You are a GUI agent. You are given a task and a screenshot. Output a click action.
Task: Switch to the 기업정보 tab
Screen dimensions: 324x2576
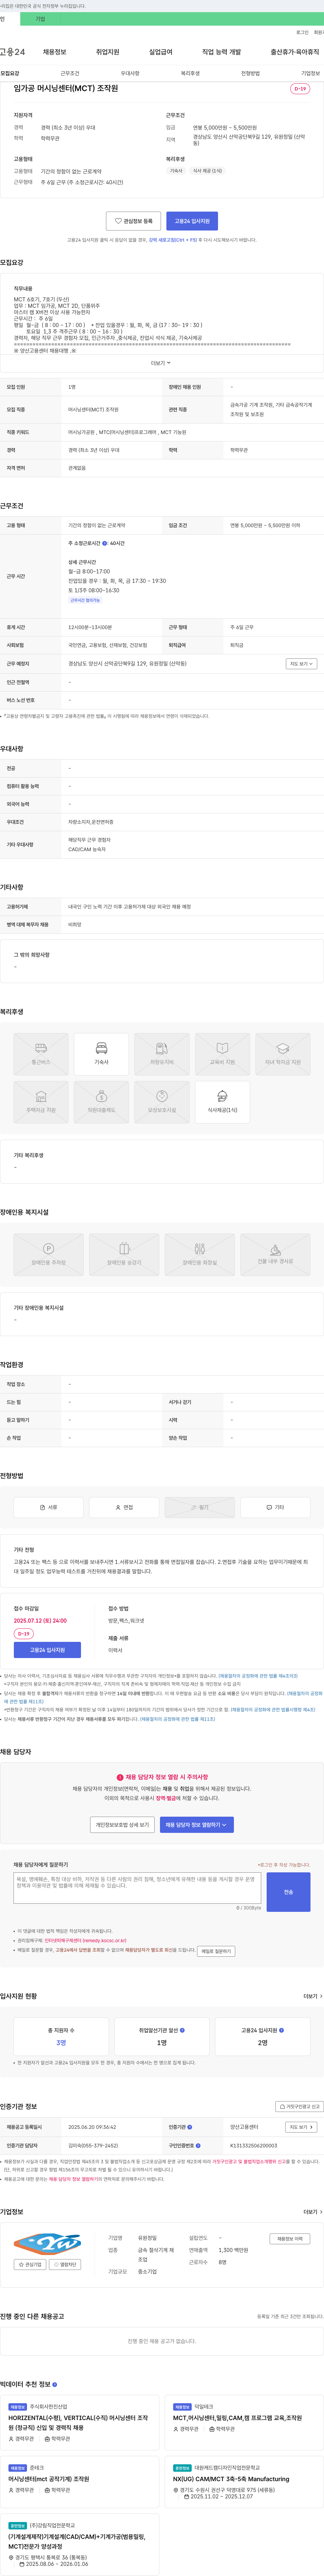310,73
